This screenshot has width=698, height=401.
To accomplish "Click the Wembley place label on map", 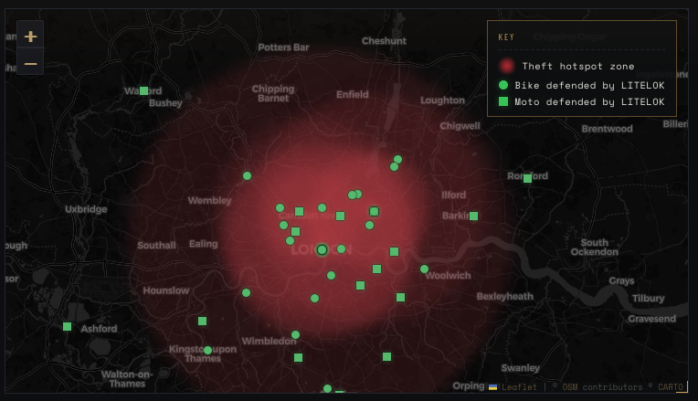I will pyautogui.click(x=209, y=201).
